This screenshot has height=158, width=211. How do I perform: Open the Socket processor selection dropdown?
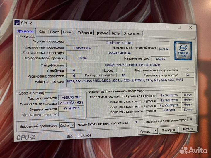[67, 125]
